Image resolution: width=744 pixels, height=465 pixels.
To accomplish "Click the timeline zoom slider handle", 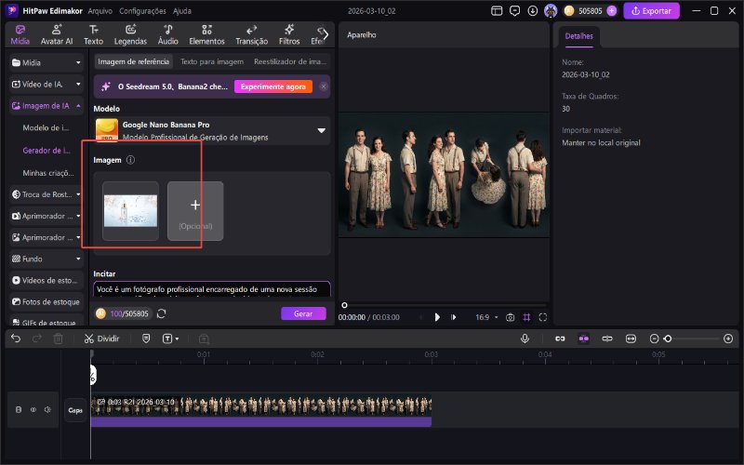I will point(667,339).
